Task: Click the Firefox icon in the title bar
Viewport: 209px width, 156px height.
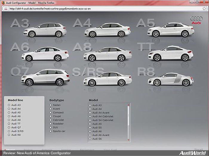Action: coord(3,3)
